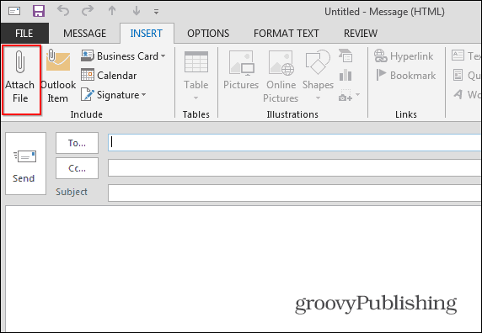Click the Signature pen icon
This screenshot has height=333, width=482.
point(88,94)
